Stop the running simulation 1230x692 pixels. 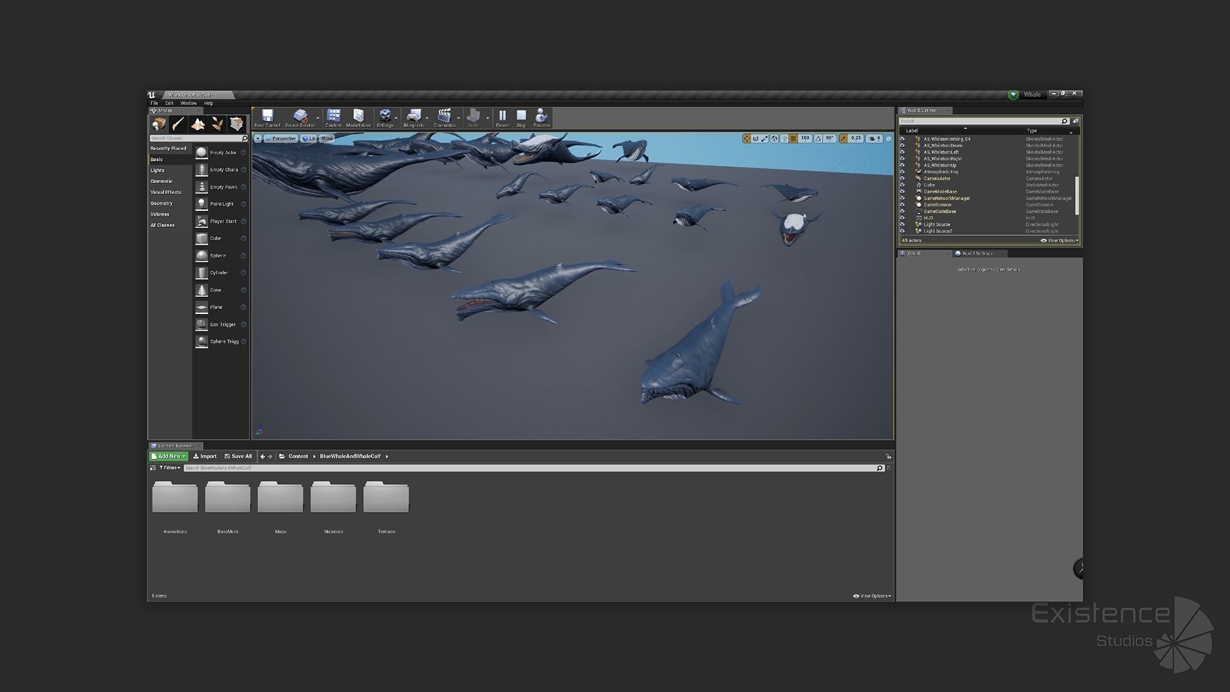click(521, 118)
